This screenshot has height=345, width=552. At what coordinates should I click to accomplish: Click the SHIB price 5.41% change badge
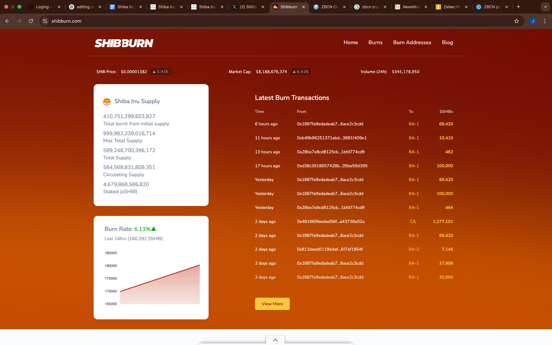pos(161,72)
